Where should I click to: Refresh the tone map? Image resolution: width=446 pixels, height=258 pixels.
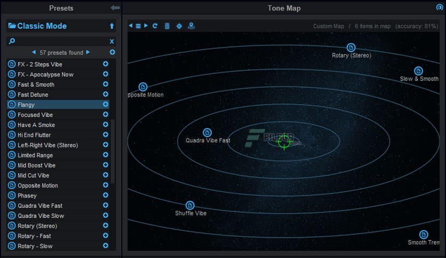click(x=155, y=26)
